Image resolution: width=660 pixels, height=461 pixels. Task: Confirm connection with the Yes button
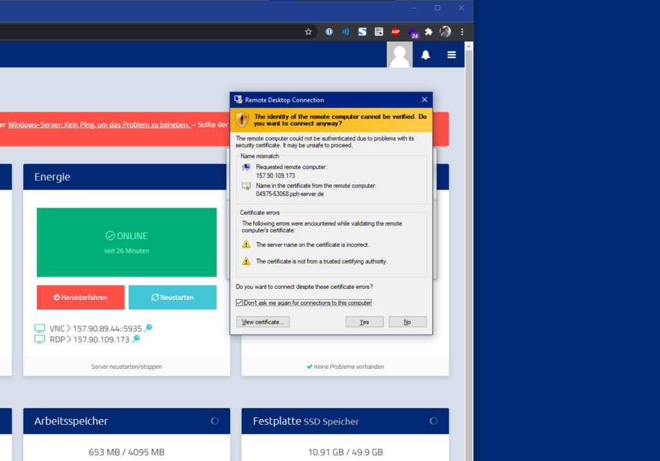(365, 322)
